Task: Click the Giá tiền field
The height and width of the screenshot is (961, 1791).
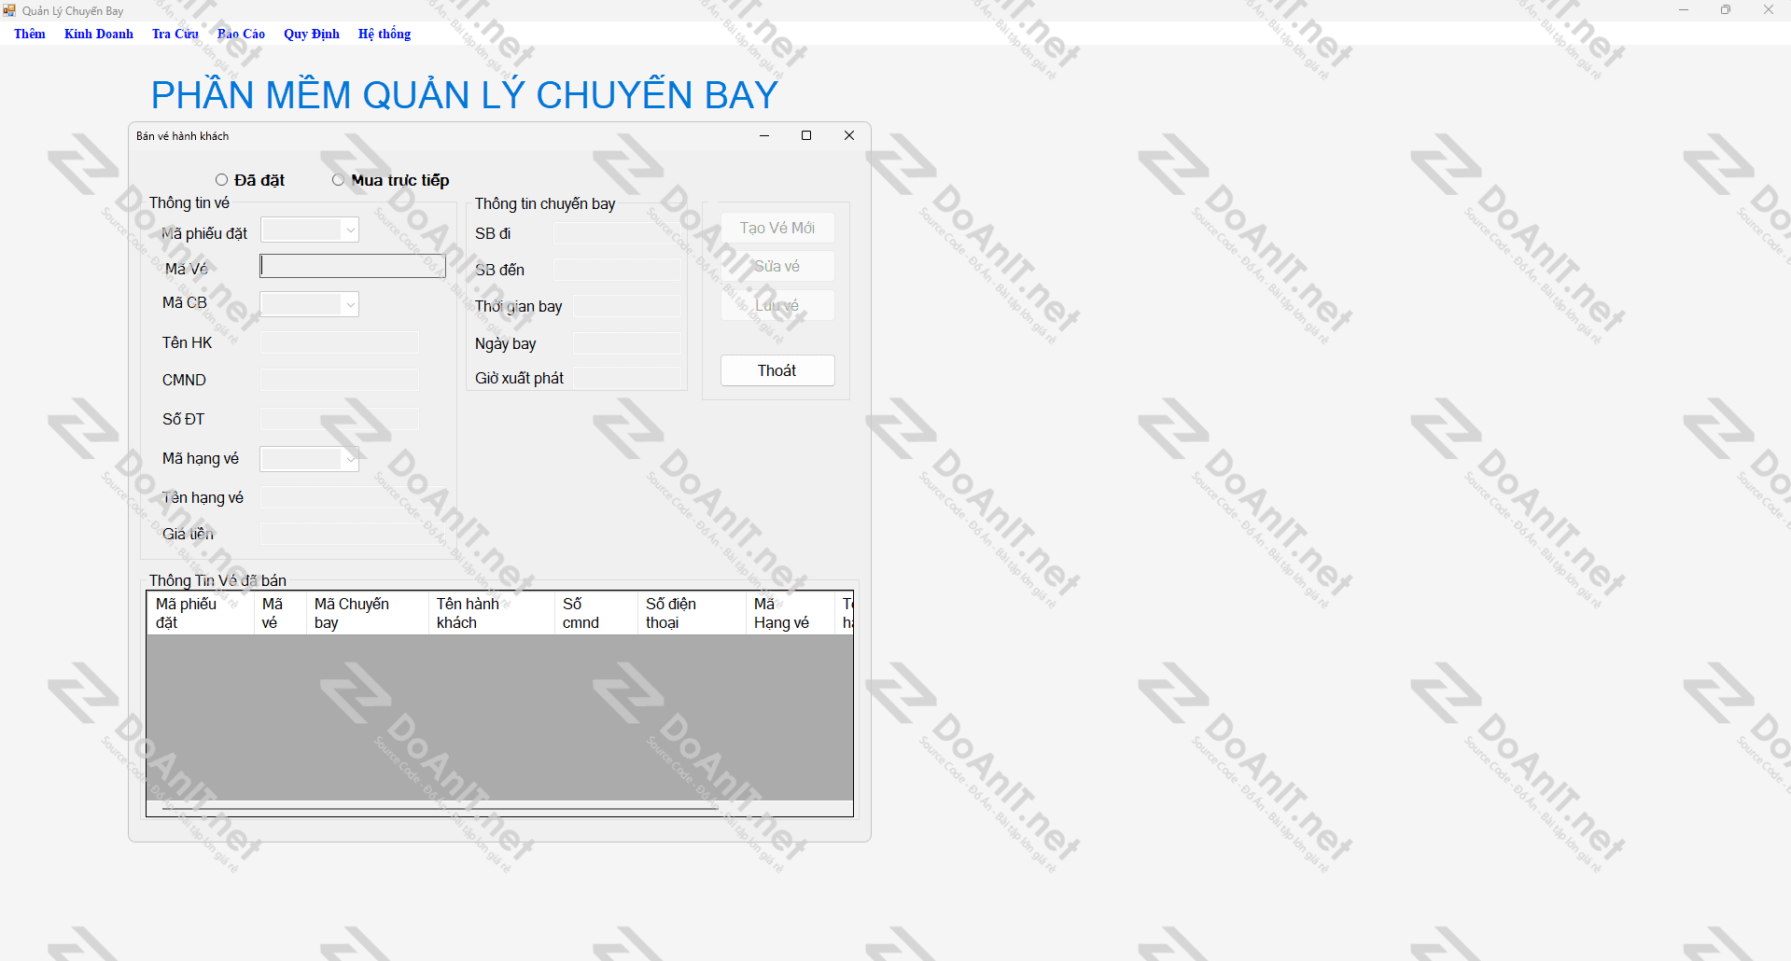Action: pos(354,534)
